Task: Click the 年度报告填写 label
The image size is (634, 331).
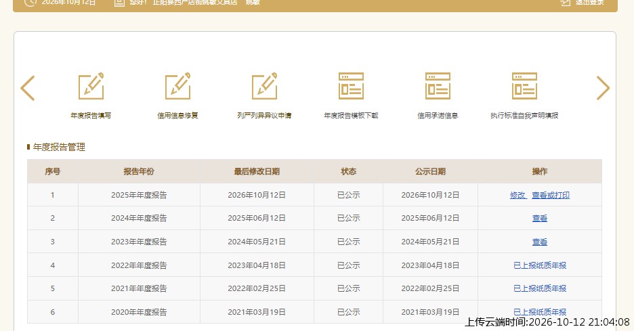Action: [x=91, y=116]
